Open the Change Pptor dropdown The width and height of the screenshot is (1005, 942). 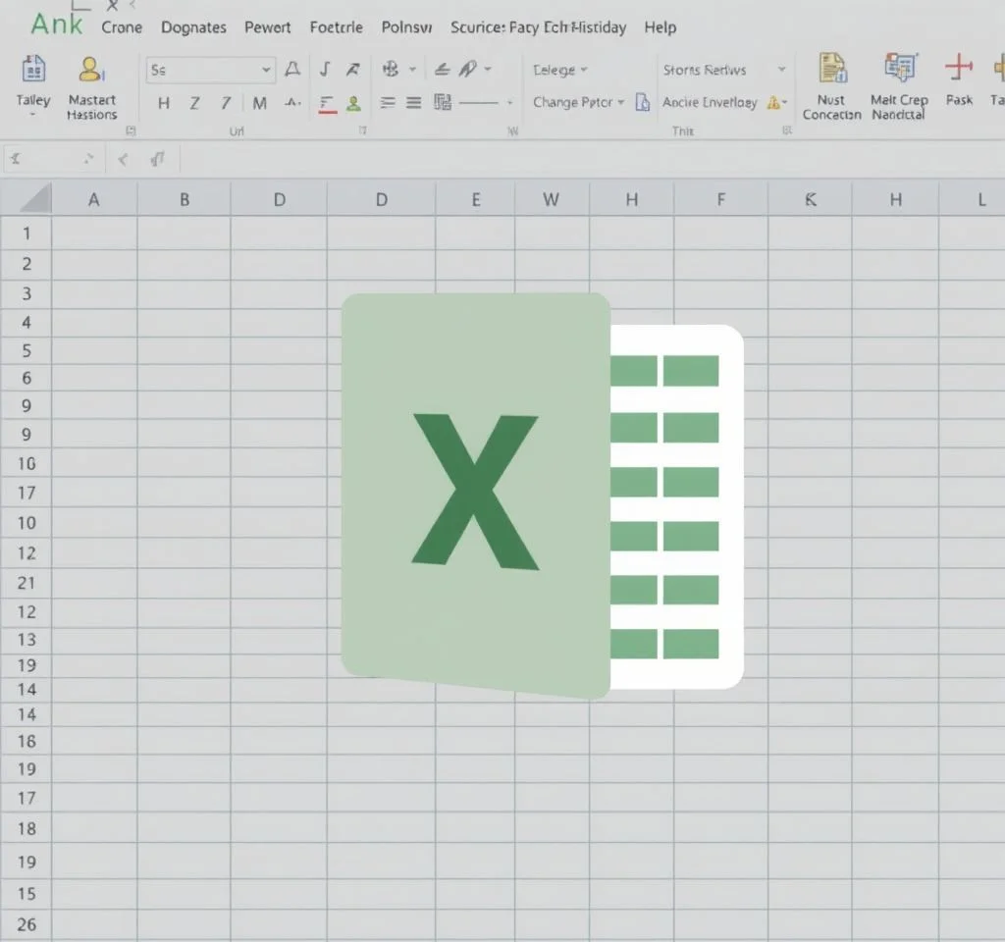(578, 102)
